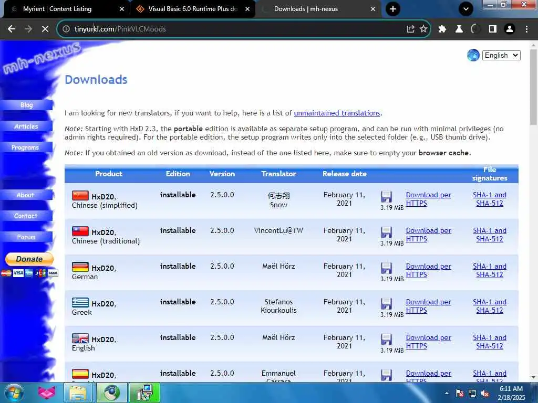
Task: Open the Contact sidebar menu item
Action: pos(26,216)
